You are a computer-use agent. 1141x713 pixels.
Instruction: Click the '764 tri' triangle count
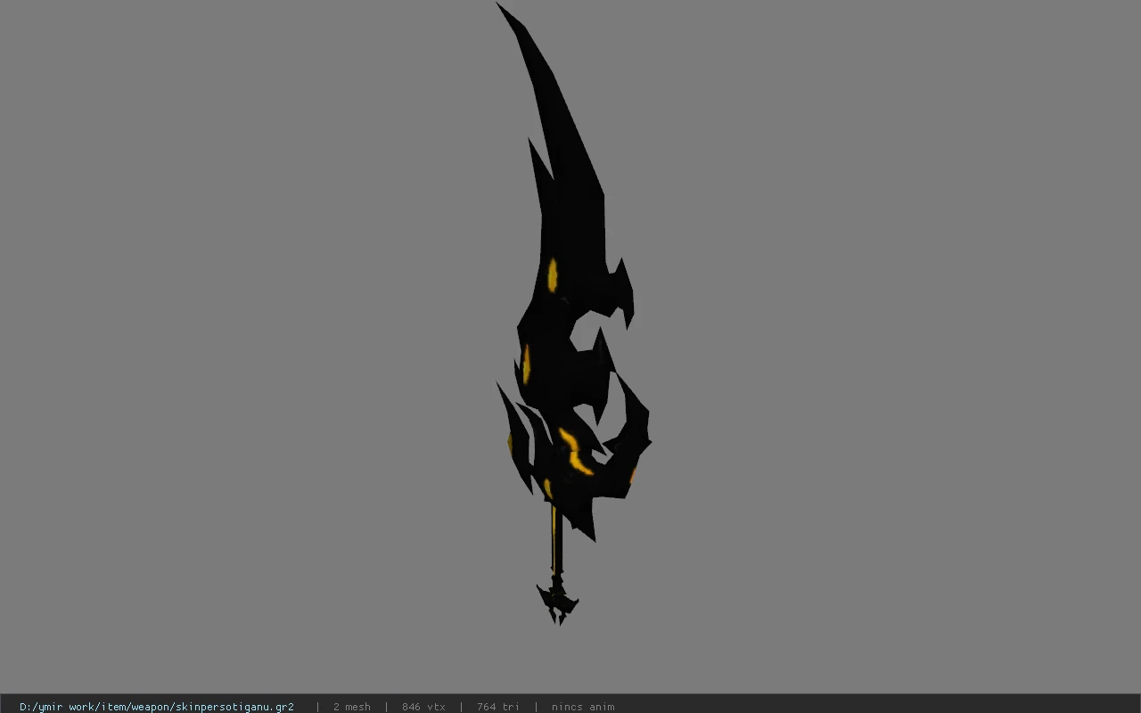498,707
